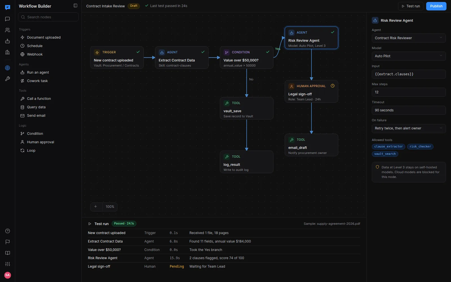Add a Webhook trigger node
Screen dimensions: 451x282
click(x=48, y=54)
